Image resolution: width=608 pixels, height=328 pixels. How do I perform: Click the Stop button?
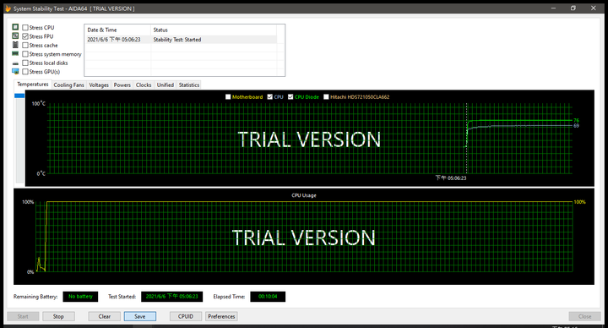pos(58,316)
